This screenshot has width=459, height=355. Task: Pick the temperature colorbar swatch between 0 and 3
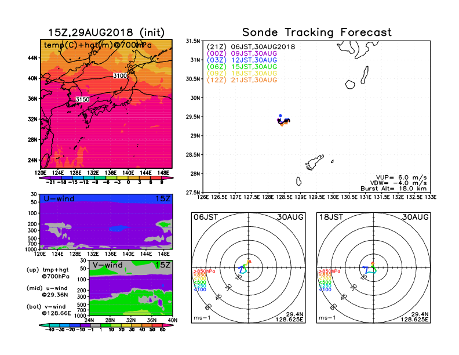[x=133, y=178]
